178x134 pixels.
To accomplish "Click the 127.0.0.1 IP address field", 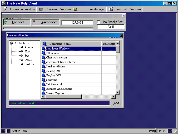I will [77, 23].
